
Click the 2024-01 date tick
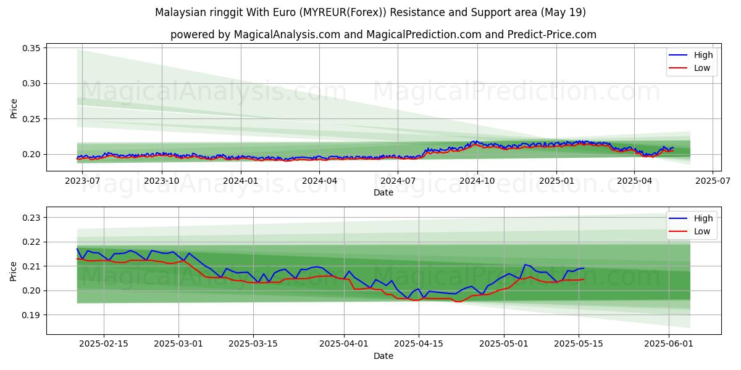pos(241,181)
